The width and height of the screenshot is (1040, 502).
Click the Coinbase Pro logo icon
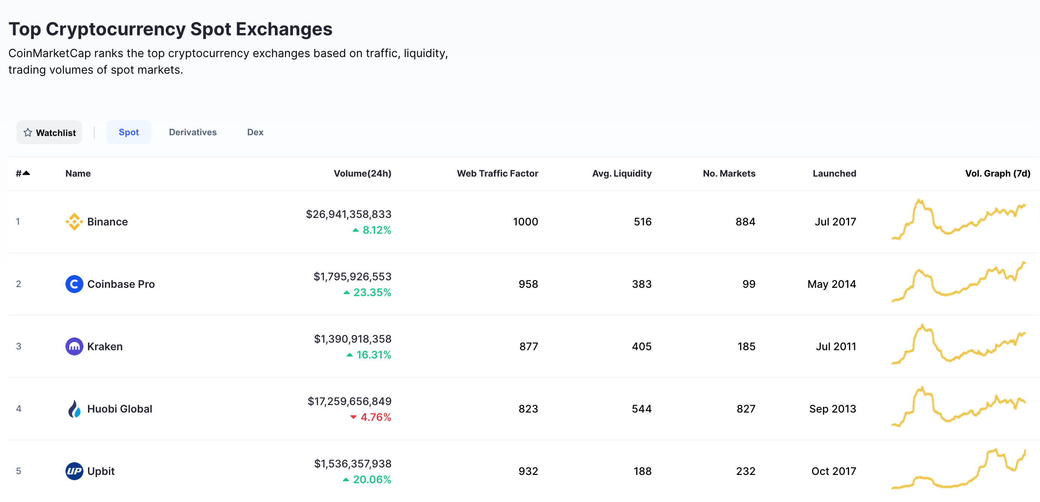pyautogui.click(x=74, y=284)
